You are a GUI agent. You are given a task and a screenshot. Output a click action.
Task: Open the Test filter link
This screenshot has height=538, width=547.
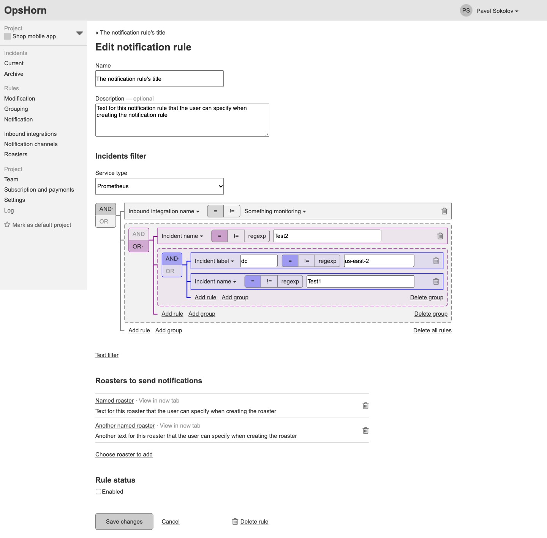(107, 355)
